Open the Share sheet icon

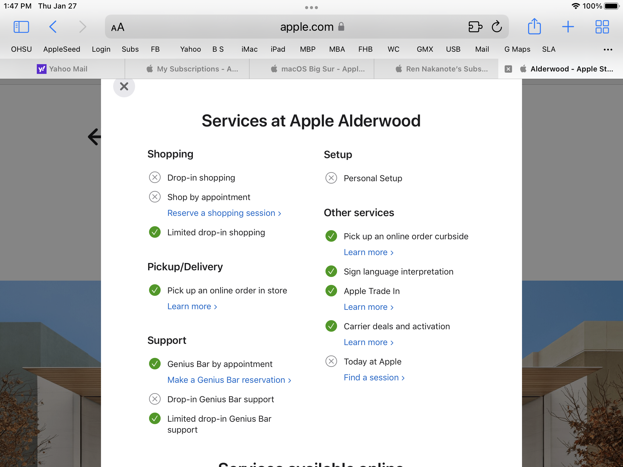point(534,27)
